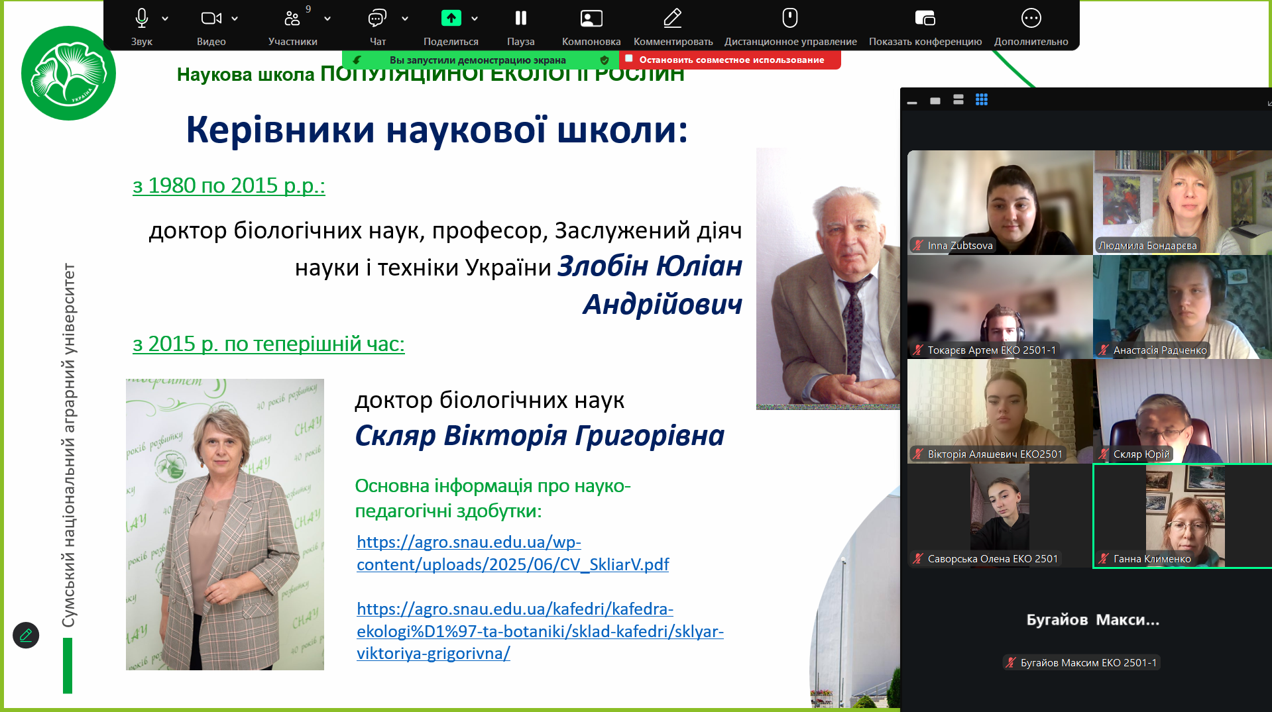Switch video panel to grid gallery view

(x=982, y=100)
